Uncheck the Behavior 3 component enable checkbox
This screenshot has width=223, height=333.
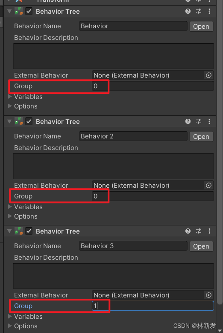(29, 231)
